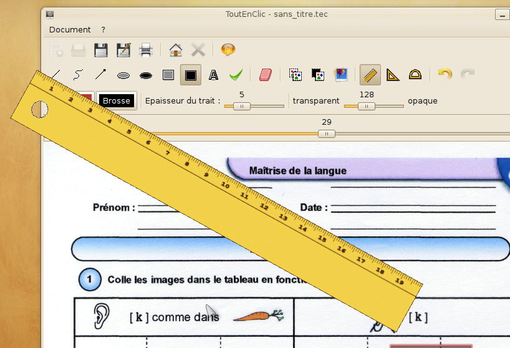Click the red color swatch beside Brosse
The image size is (510, 348).
86,97
